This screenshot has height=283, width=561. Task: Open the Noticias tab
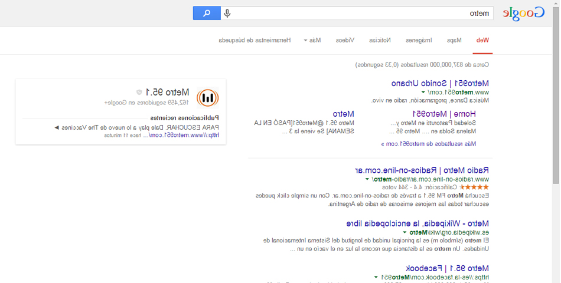coord(380,40)
